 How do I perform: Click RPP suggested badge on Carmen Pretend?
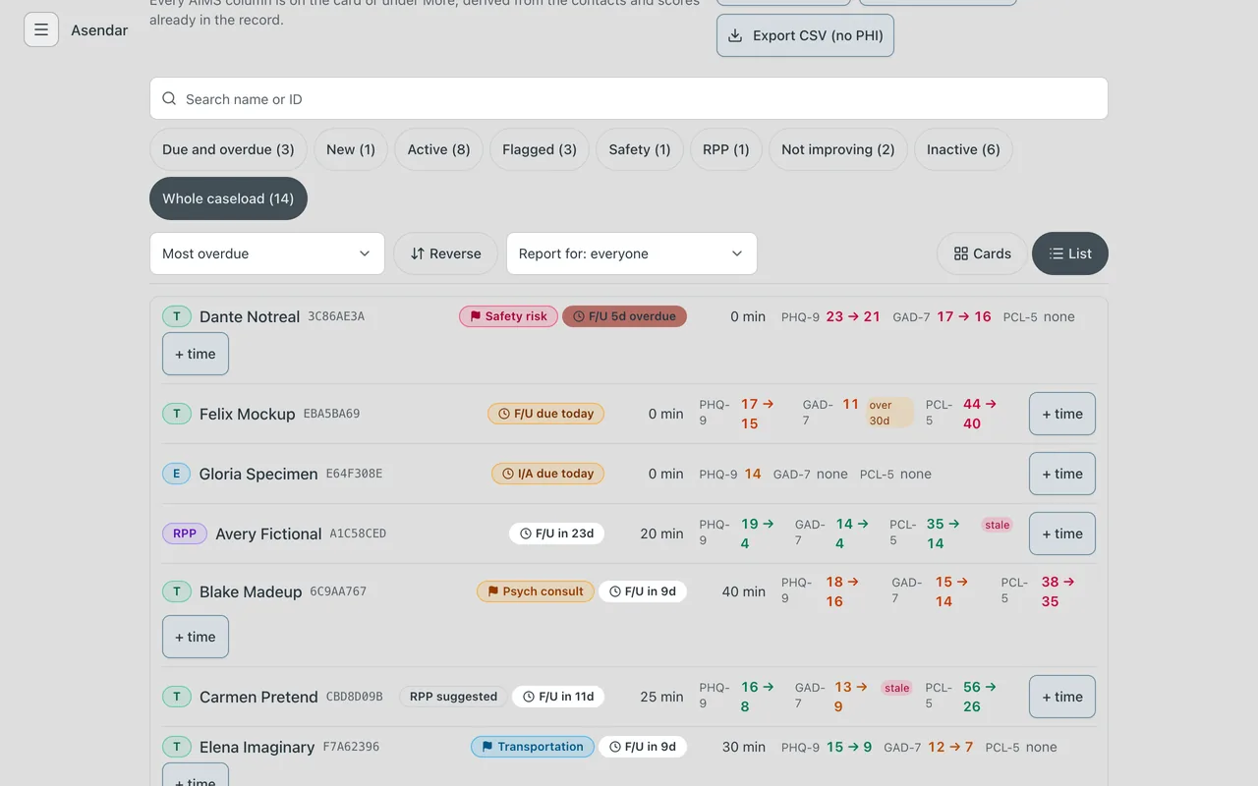pos(453,697)
